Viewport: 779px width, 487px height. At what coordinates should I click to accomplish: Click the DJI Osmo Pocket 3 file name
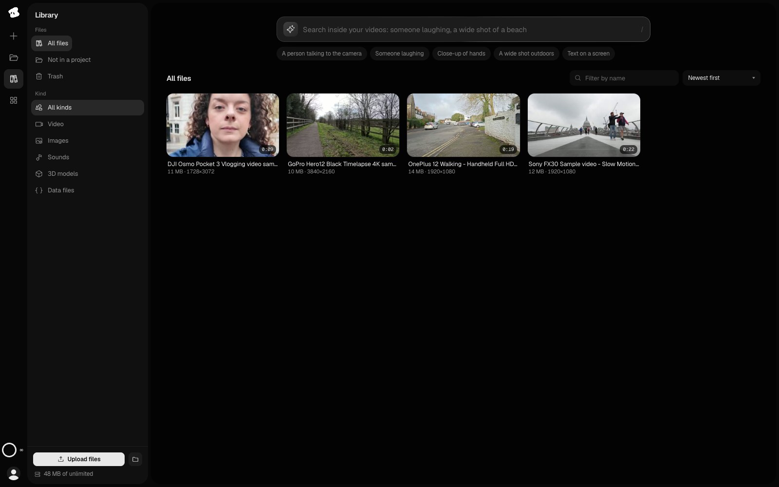tap(223, 164)
